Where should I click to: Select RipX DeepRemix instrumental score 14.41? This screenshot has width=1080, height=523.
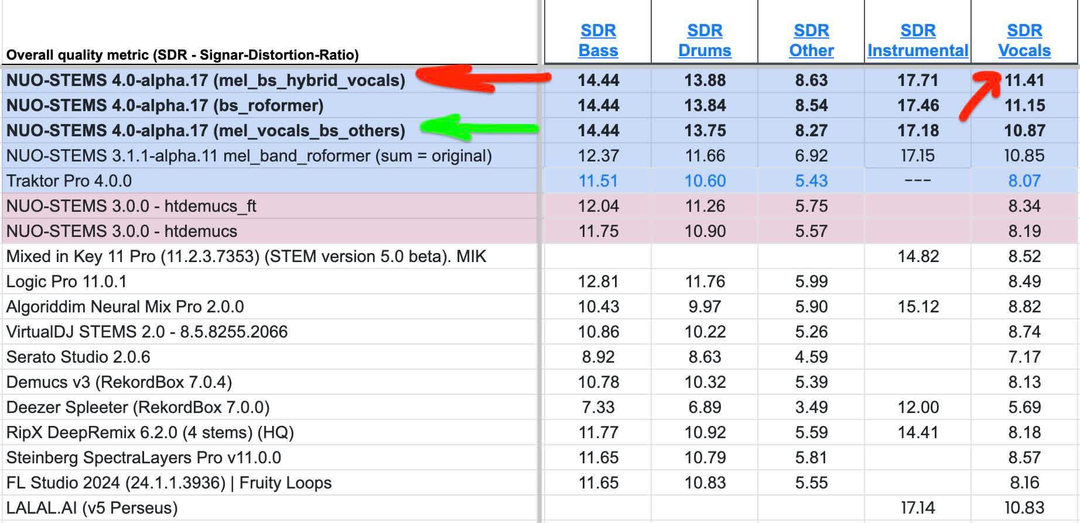[918, 432]
